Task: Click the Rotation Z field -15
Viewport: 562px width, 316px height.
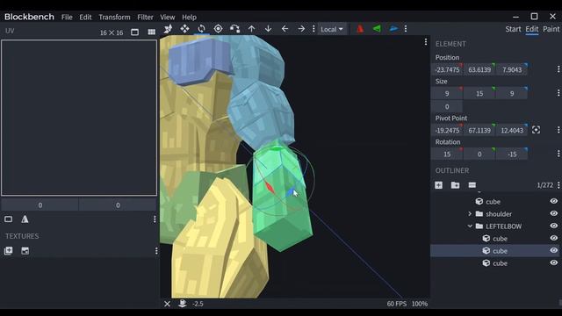Action: click(512, 154)
